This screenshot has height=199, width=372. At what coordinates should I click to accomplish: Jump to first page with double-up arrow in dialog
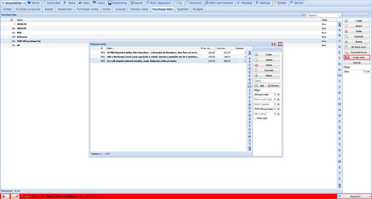click(250, 54)
